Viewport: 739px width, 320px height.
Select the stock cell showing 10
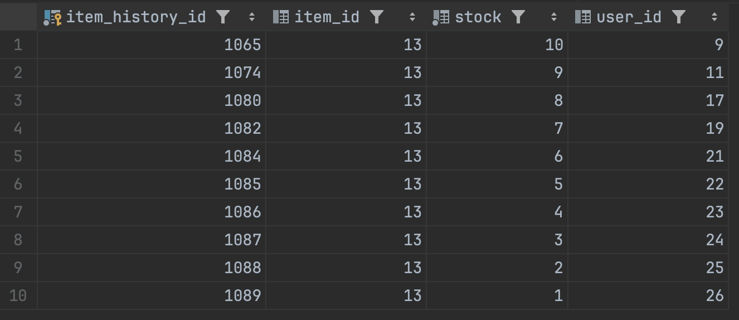pos(497,45)
